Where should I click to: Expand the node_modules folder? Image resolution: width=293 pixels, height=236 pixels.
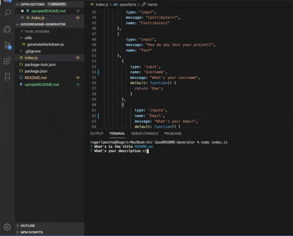(x=21, y=31)
